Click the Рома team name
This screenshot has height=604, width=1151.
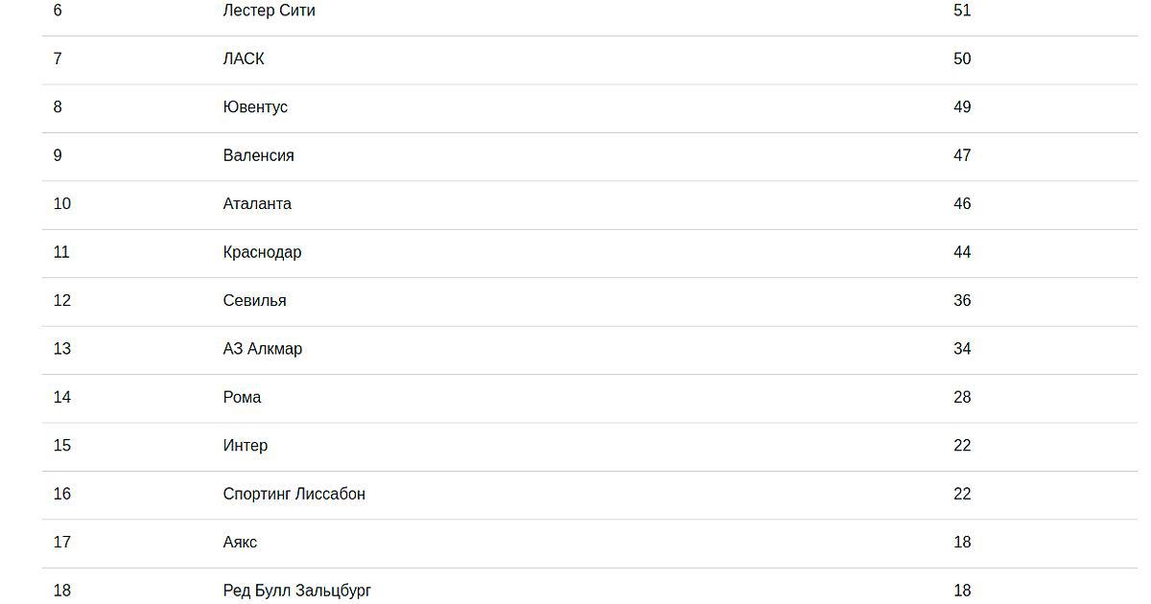pos(242,397)
